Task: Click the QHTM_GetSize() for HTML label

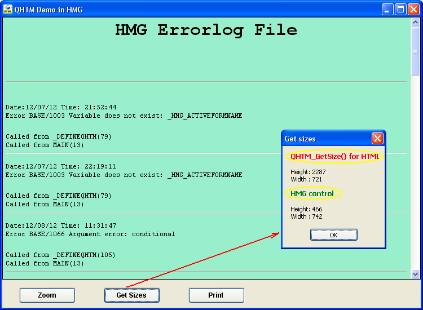Action: 335,156
